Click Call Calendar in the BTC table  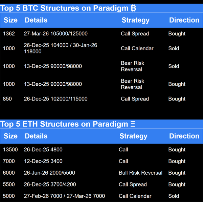point(137,49)
